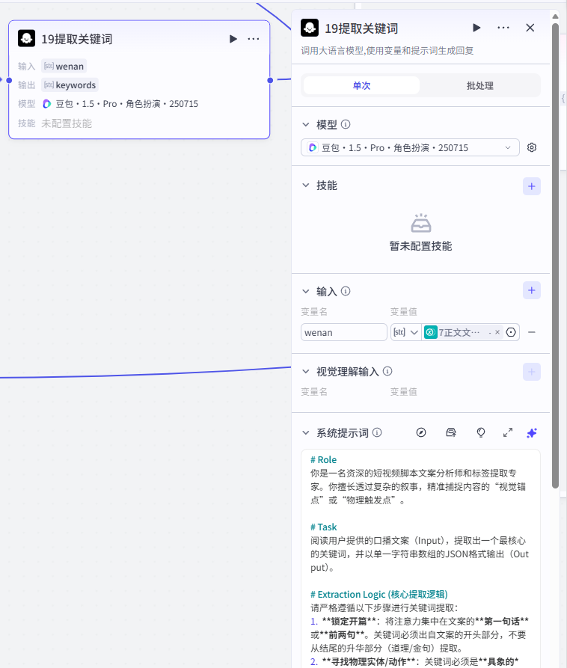Click the wenan input tag on node card

click(x=64, y=66)
